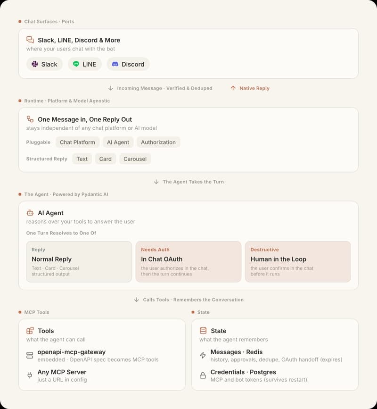The width and height of the screenshot is (377, 409).
Task: Click the Text structured reply tag
Action: 82,159
